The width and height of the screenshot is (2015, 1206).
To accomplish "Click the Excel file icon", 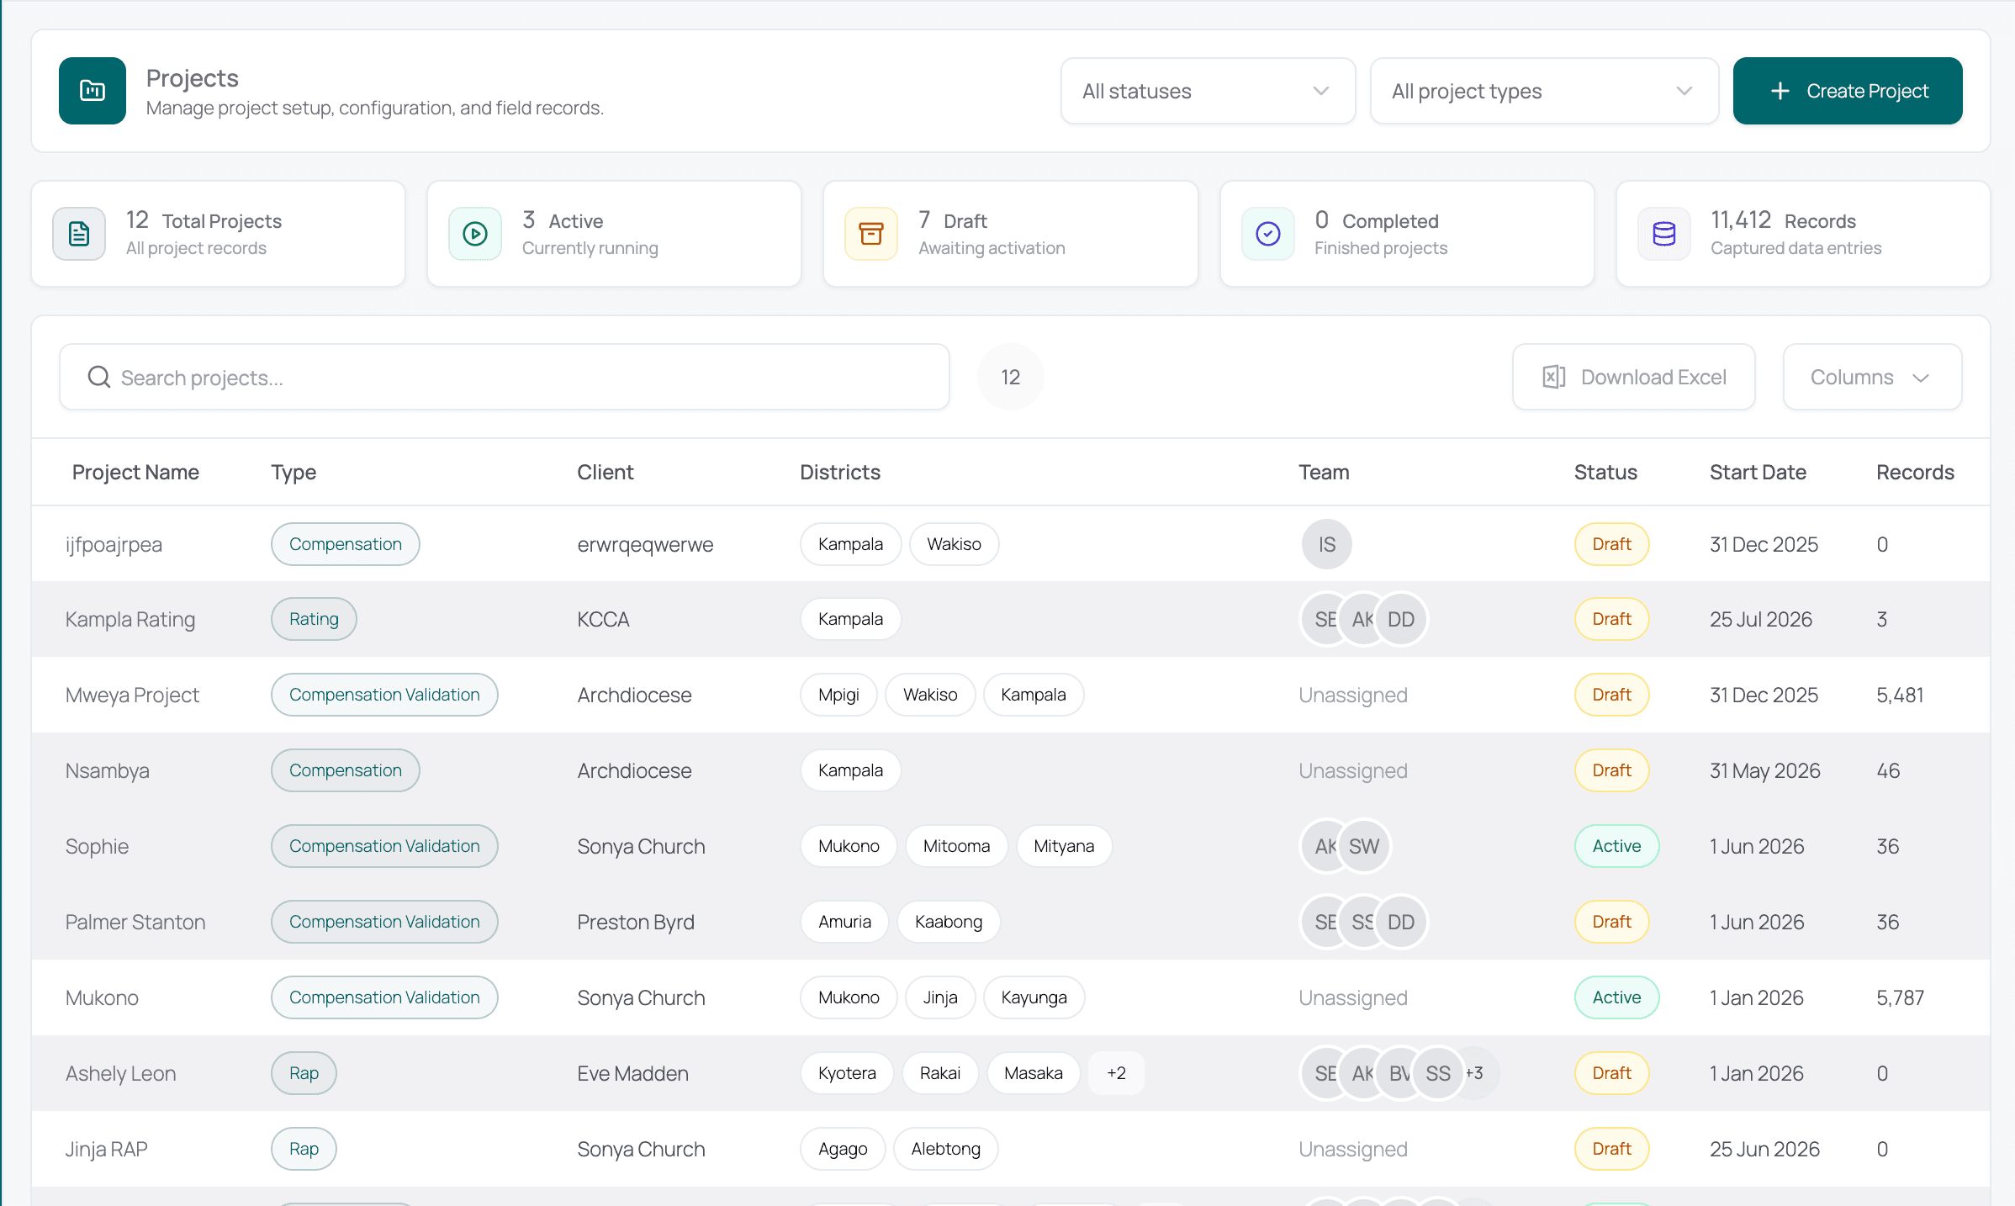I will [1554, 377].
